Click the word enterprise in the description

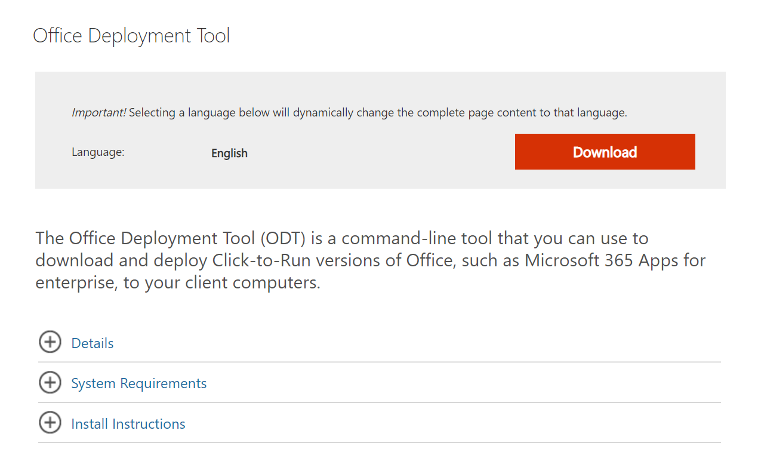click(75, 282)
